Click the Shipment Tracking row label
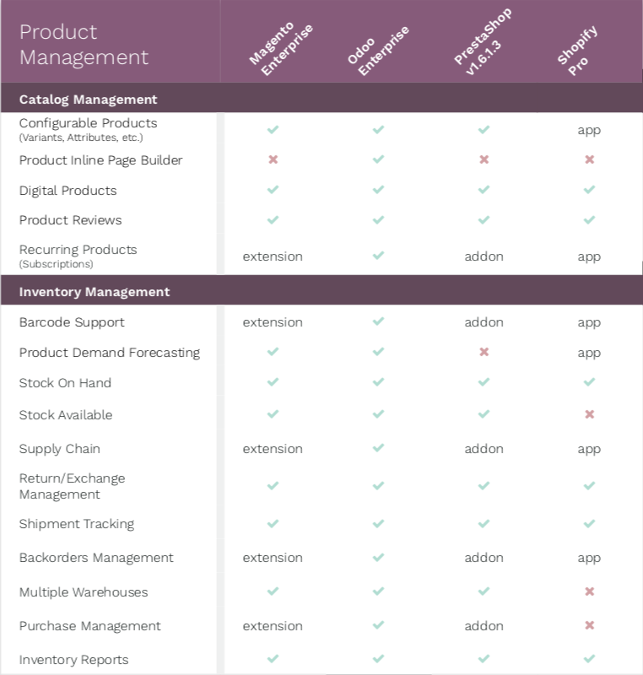Screen dimensions: 643x675 [x=77, y=524]
